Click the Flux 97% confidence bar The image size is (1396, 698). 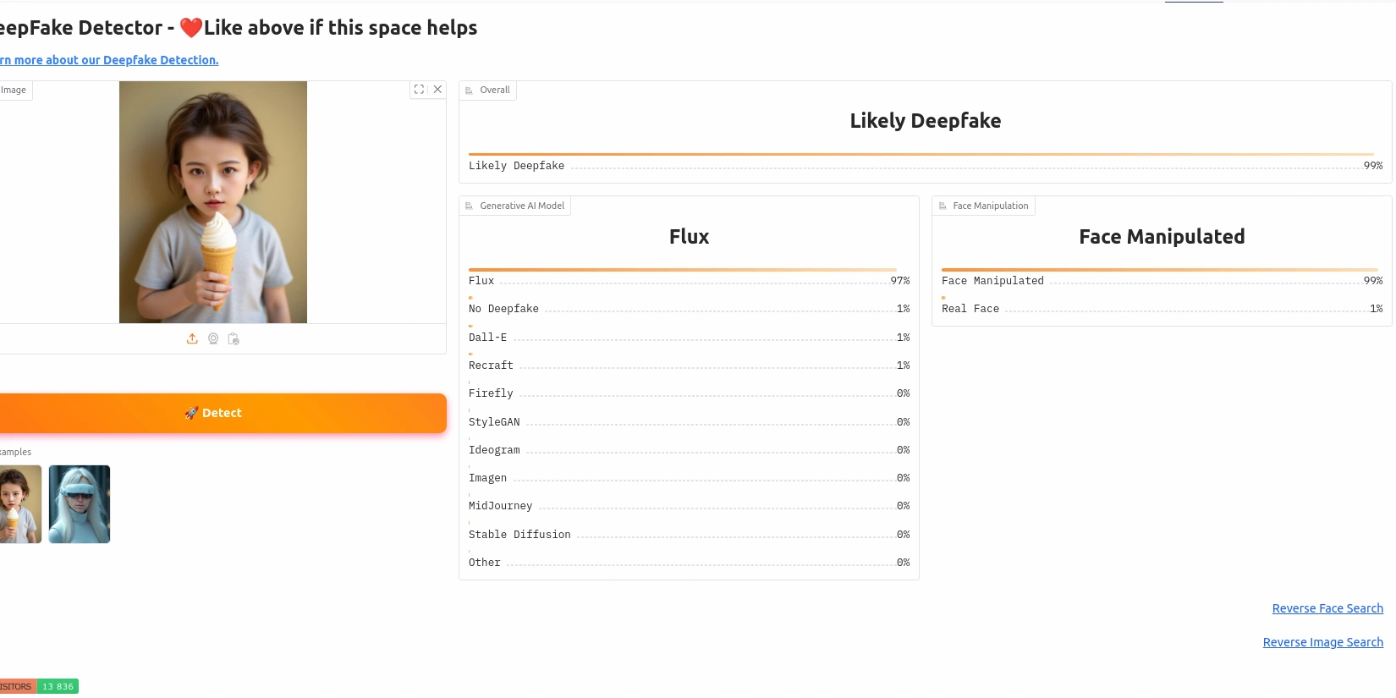point(682,270)
